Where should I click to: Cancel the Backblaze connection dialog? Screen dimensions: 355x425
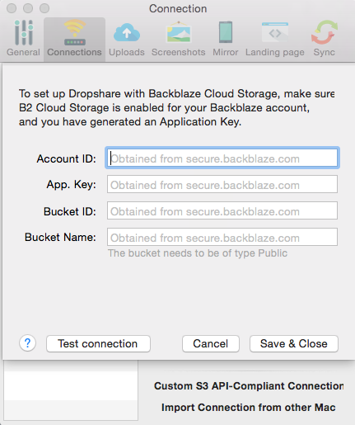tap(211, 343)
